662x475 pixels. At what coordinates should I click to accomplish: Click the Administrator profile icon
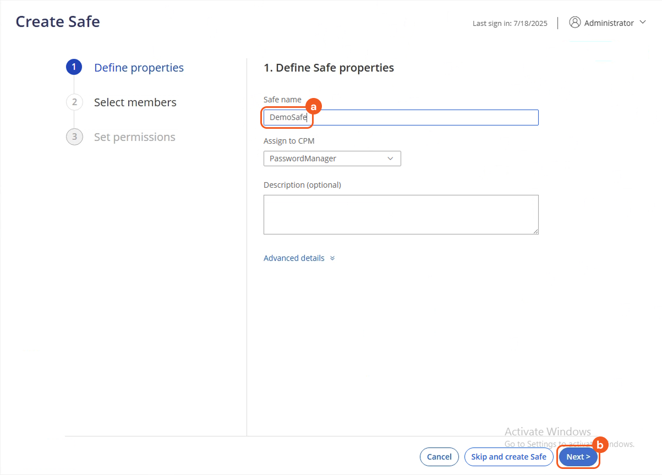point(575,23)
